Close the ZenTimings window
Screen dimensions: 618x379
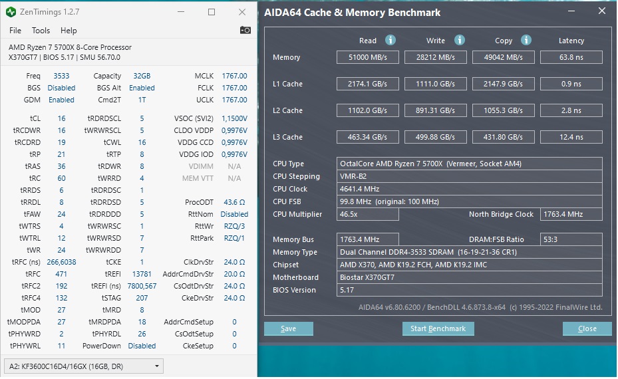tap(242, 12)
